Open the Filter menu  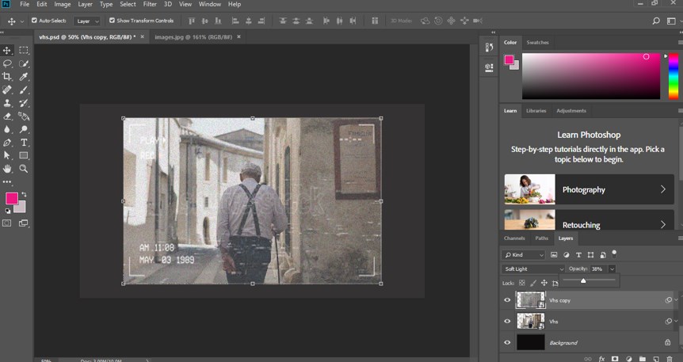point(149,5)
